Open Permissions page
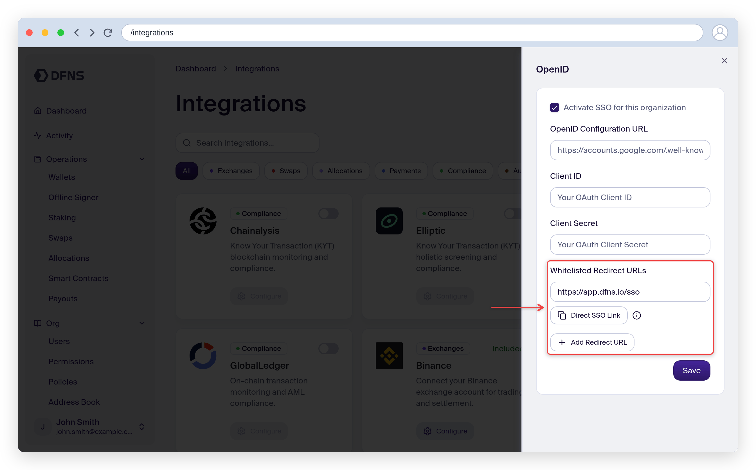Image resolution: width=756 pixels, height=470 pixels. tap(71, 361)
